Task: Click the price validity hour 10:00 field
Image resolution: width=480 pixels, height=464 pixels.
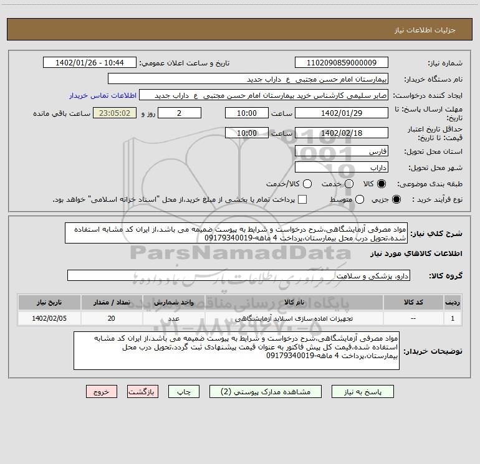Action: [x=247, y=133]
